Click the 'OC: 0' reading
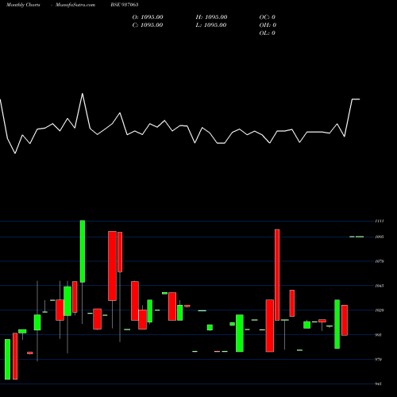 [268, 17]
